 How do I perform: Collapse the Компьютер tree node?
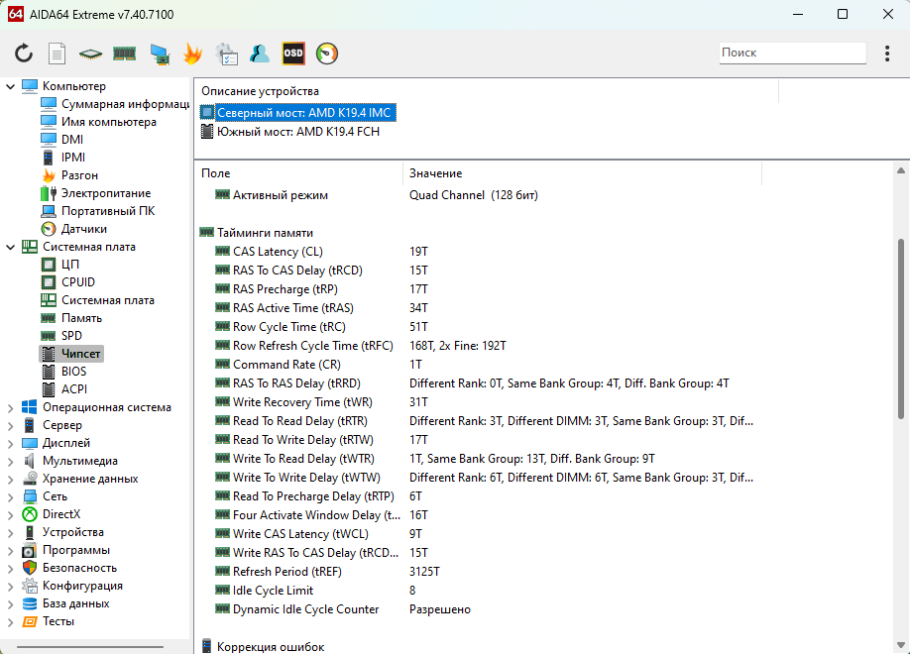11,86
